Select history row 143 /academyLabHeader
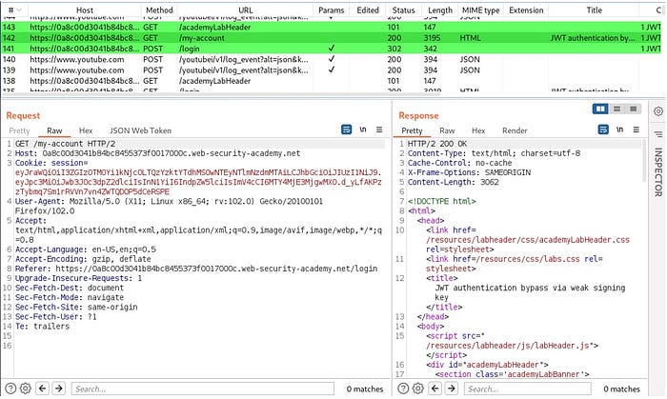 tap(331, 28)
